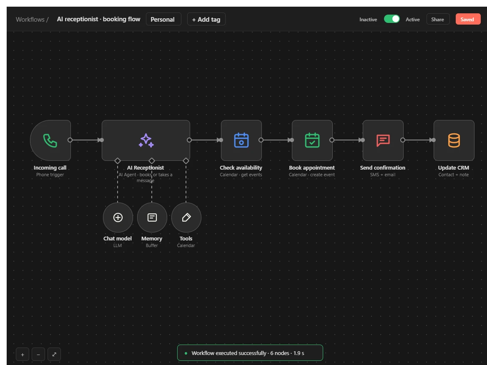Select the Send confirmation message node
Screen dimensions: 487x365
(383, 140)
